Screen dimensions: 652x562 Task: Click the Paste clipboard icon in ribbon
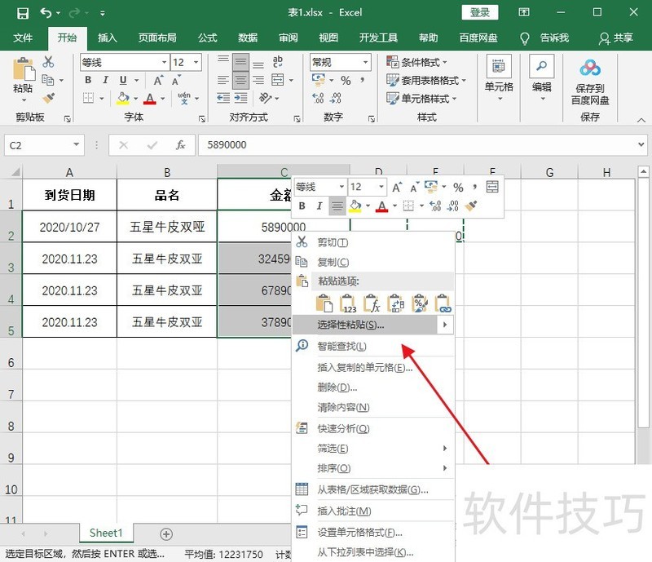point(24,69)
